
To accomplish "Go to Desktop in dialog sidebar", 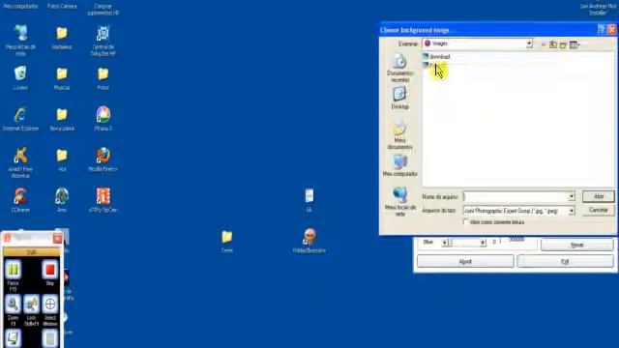I will click(x=399, y=98).
